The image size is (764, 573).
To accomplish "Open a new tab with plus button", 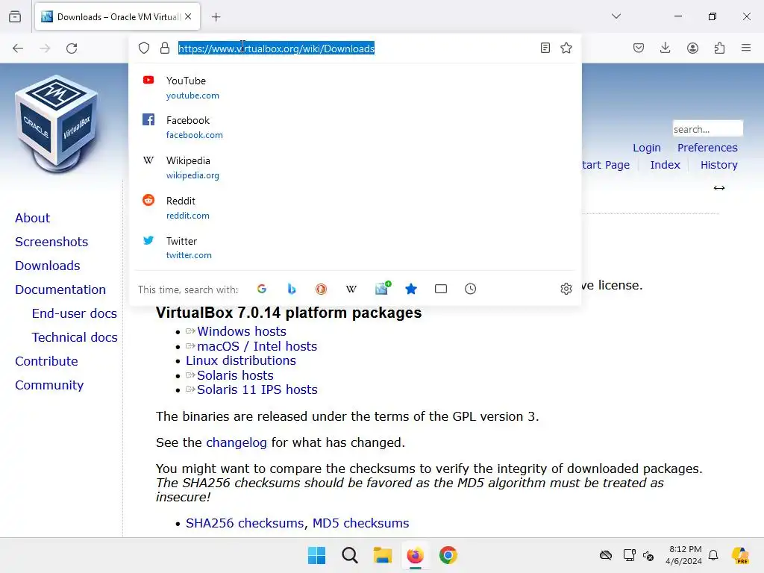I will coord(216,17).
